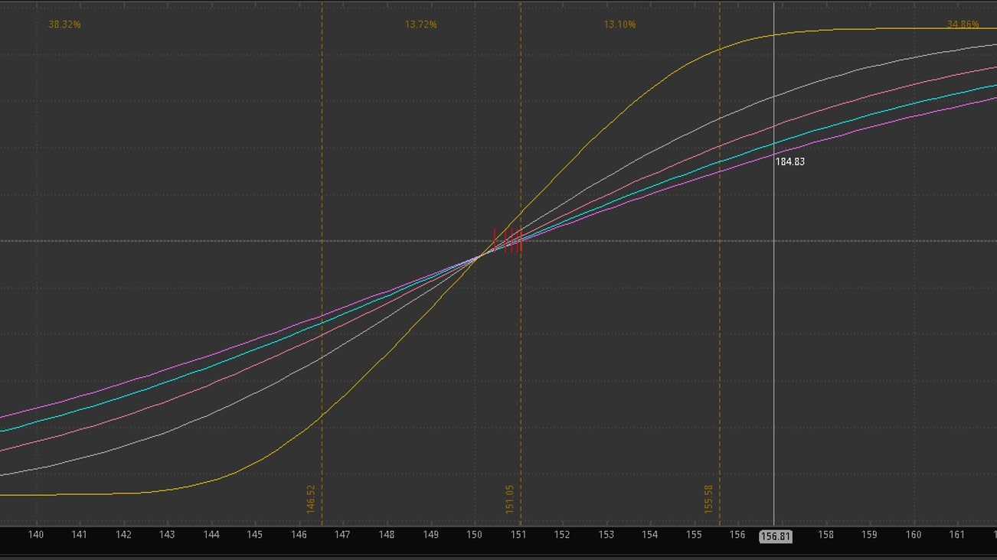Click axis price 161
The height and width of the screenshot is (560, 997).
(x=957, y=535)
